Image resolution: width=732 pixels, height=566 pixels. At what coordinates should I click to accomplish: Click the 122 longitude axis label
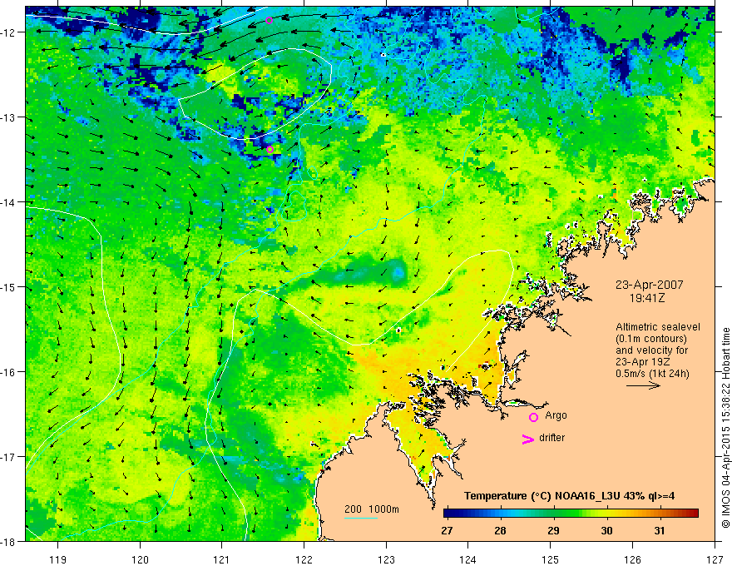click(x=304, y=559)
